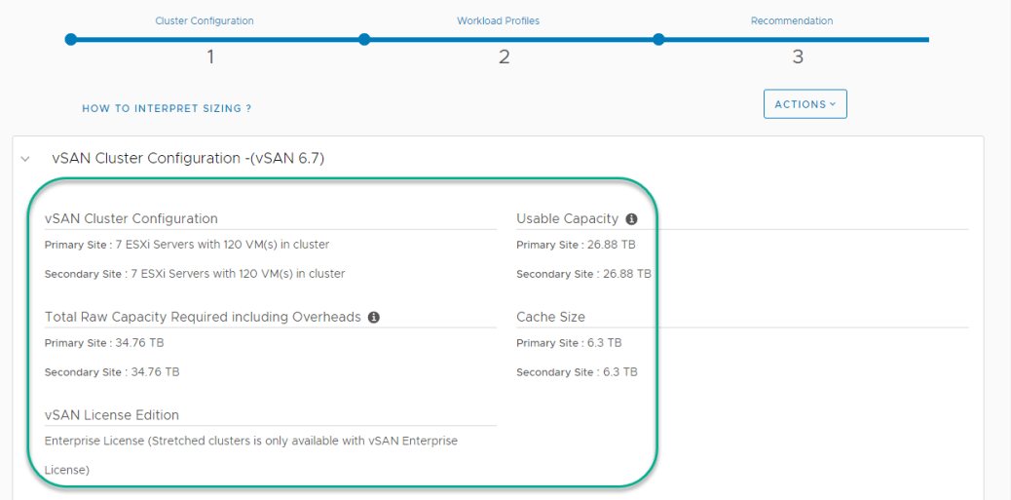Image resolution: width=1011 pixels, height=500 pixels.
Task: Select the second step circle on progress bar
Action: [x=364, y=40]
